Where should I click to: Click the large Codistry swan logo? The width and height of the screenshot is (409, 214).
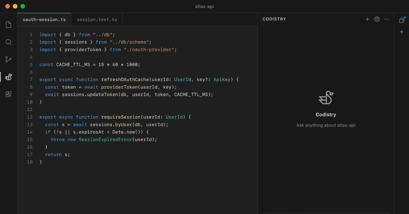(326, 98)
